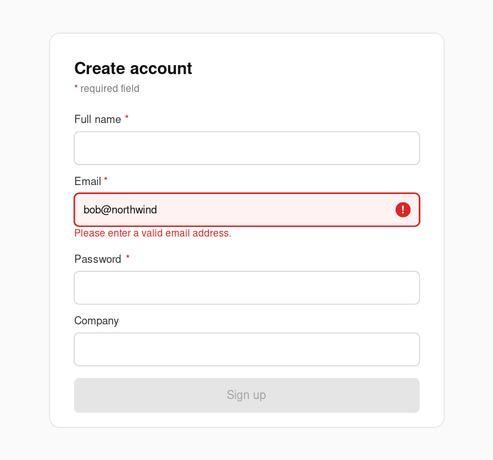Click the asterisk before 'required field' note
Screen dimensions: 493x460
76,88
